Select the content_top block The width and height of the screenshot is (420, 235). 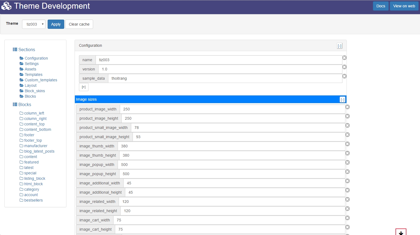(x=32, y=124)
